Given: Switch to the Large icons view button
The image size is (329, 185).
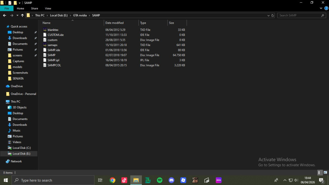Looking at the screenshot, I should 325,173.
